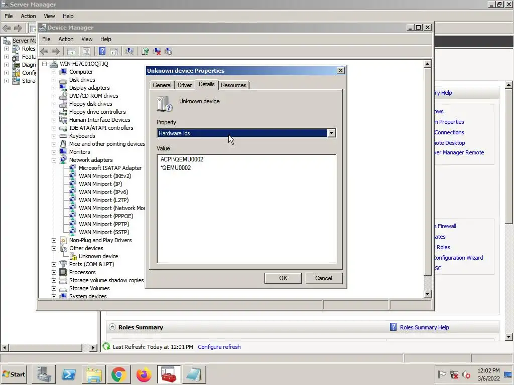Launch Google Chrome from taskbar
514x385 pixels.
click(x=118, y=374)
